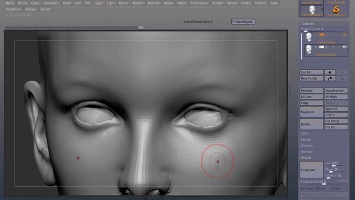Toggle the polypaint brush icon on second subtool
The height and width of the screenshot is (200, 355).
[339, 47]
